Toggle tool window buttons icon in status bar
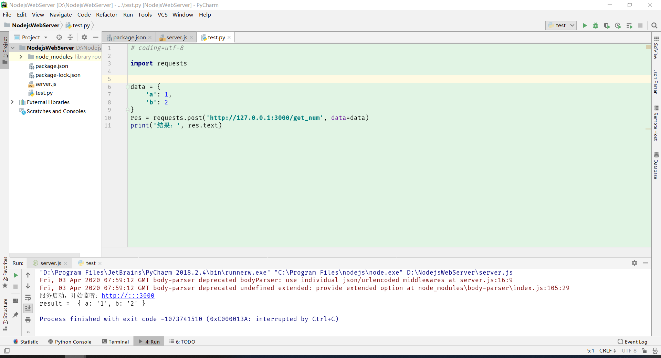 click(7, 351)
